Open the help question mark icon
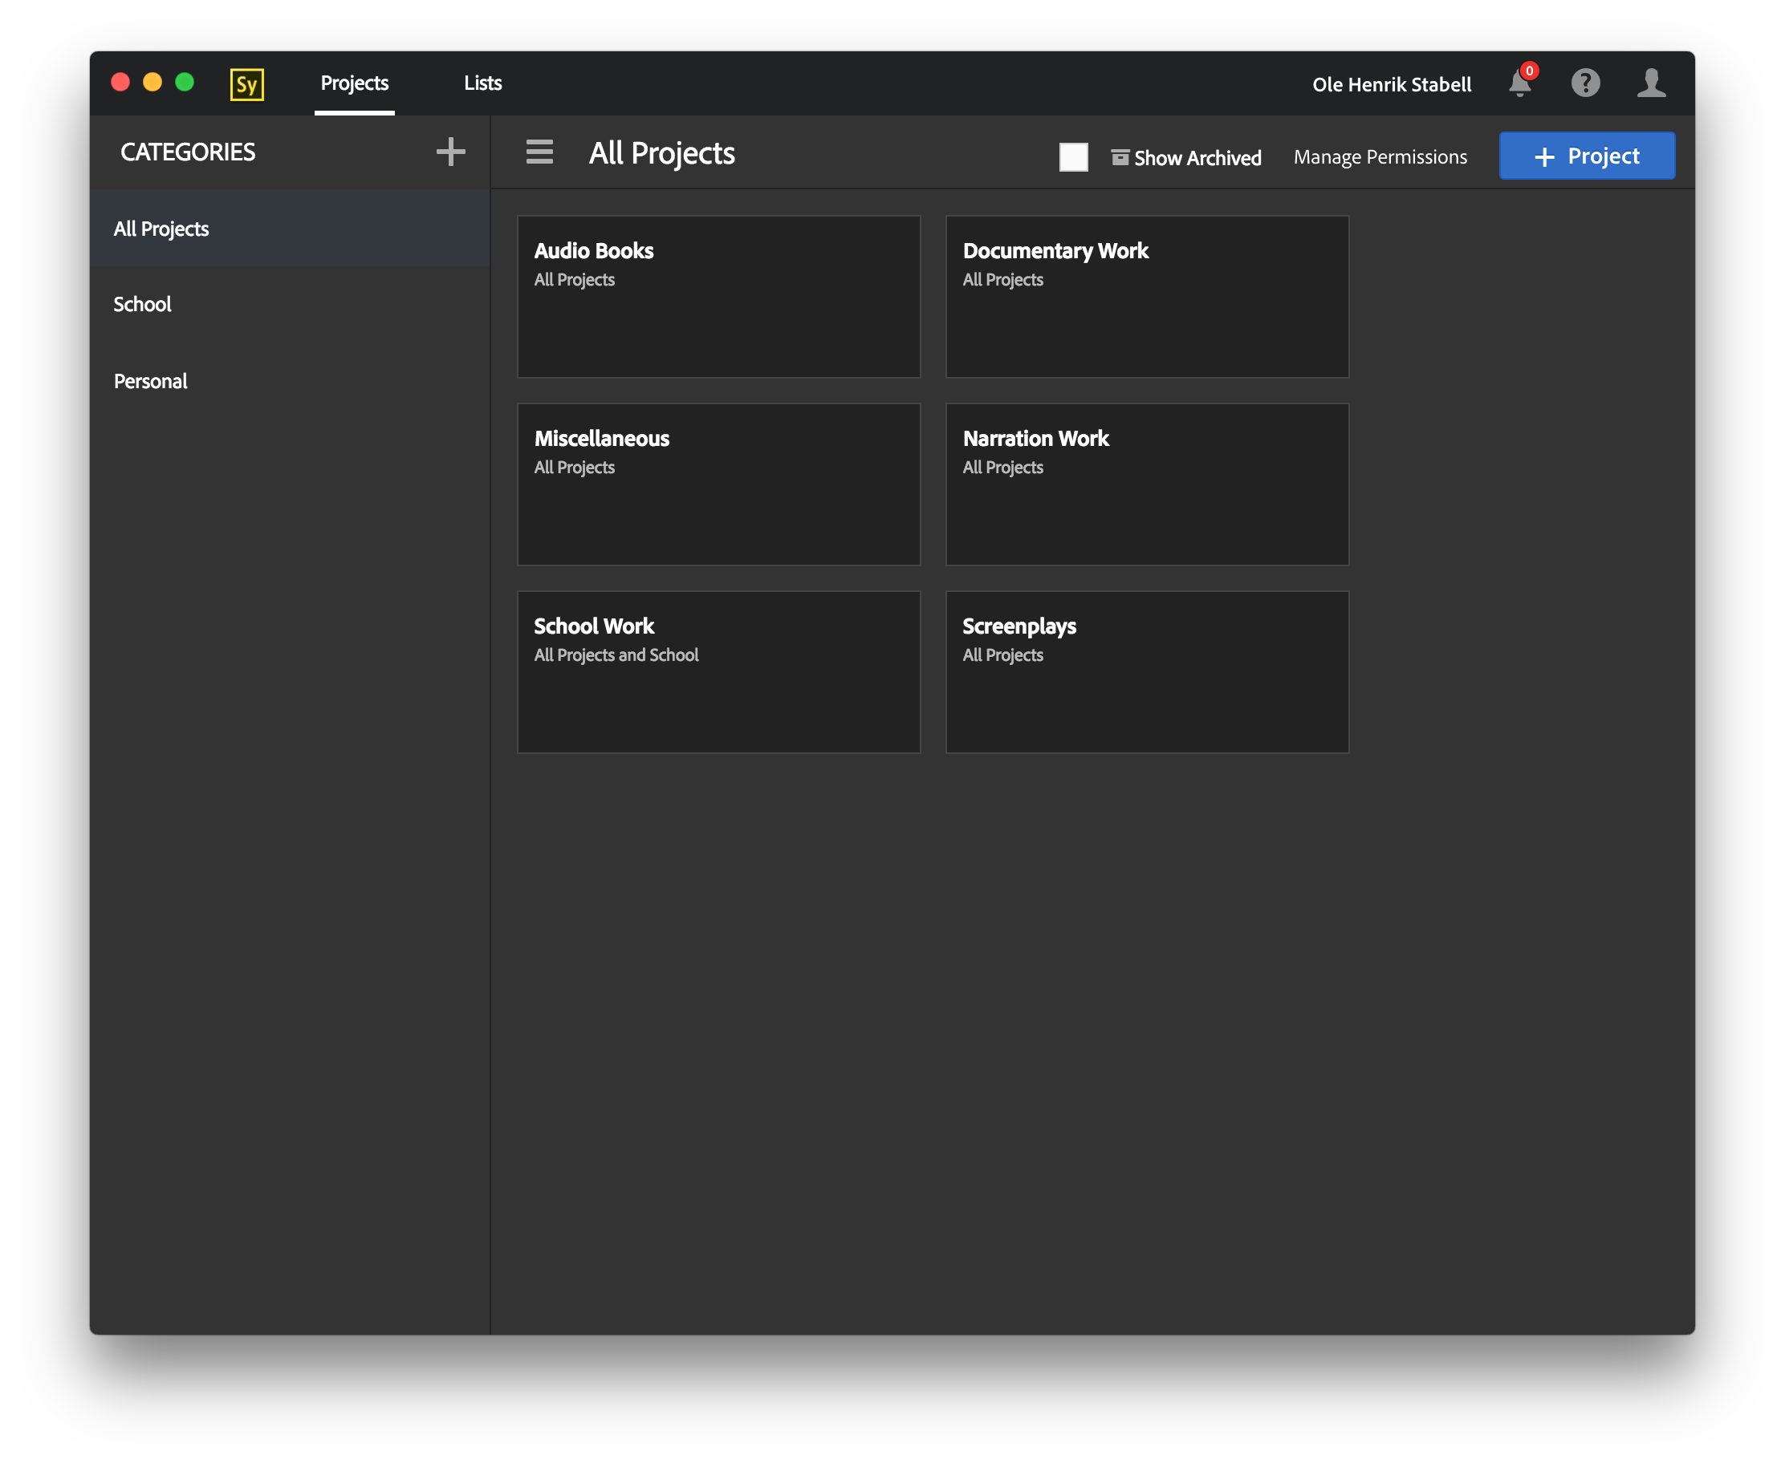 click(x=1585, y=83)
